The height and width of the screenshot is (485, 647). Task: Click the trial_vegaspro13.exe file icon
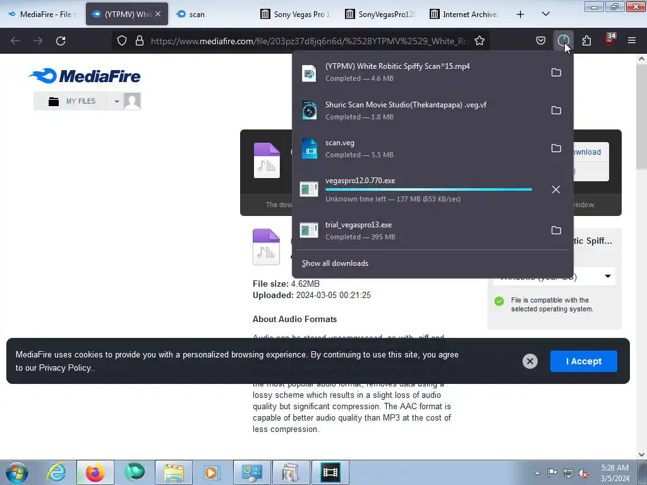[x=309, y=230]
